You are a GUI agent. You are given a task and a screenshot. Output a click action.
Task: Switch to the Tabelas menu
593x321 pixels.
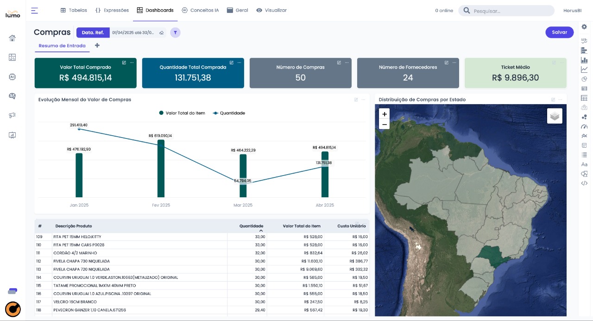tap(74, 10)
